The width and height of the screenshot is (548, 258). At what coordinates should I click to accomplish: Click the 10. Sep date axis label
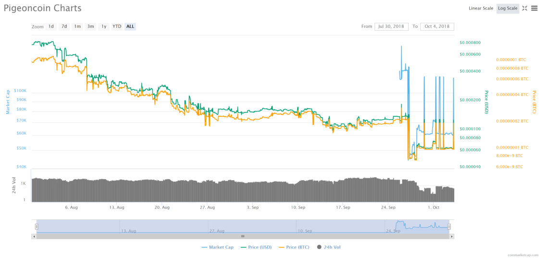[x=298, y=207]
